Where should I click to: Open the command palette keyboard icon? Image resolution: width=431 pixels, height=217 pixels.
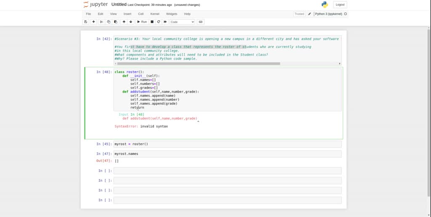click(201, 22)
